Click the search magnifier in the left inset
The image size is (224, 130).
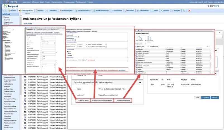click(x=13, y=30)
